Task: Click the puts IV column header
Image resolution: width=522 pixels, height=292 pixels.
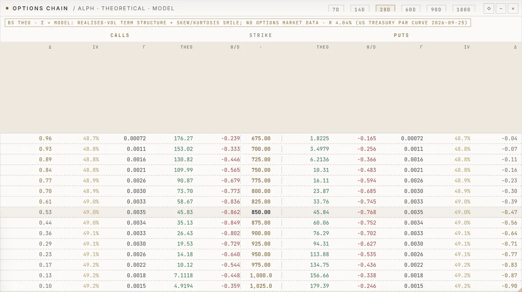Action: pos(467,47)
